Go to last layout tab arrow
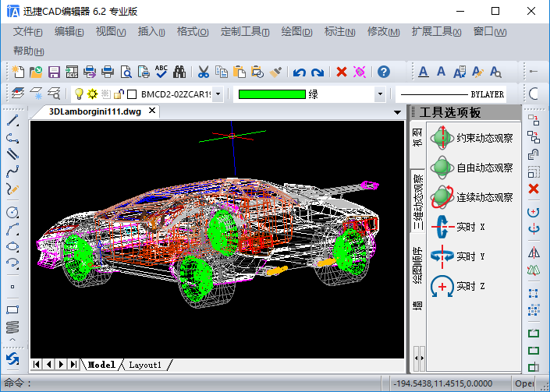 pos(73,365)
